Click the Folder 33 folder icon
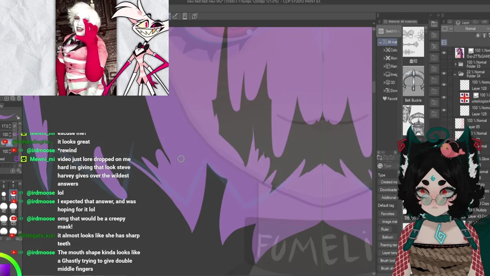490x276 pixels. [x=461, y=64]
